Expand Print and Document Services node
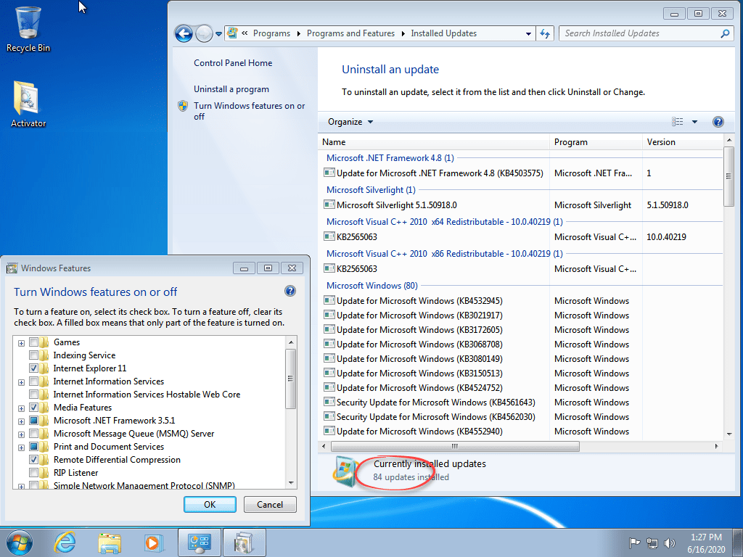The width and height of the screenshot is (743, 557). pos(21,447)
